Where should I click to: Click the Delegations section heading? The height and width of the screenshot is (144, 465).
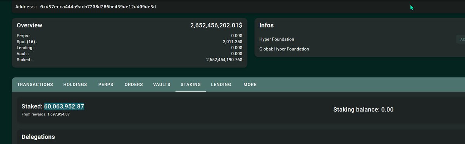[38, 137]
